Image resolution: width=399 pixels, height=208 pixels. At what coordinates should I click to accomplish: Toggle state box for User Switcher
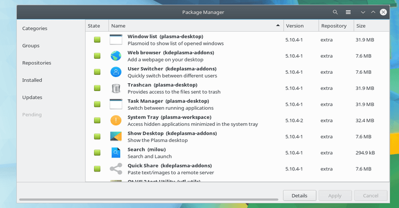pyautogui.click(x=97, y=72)
